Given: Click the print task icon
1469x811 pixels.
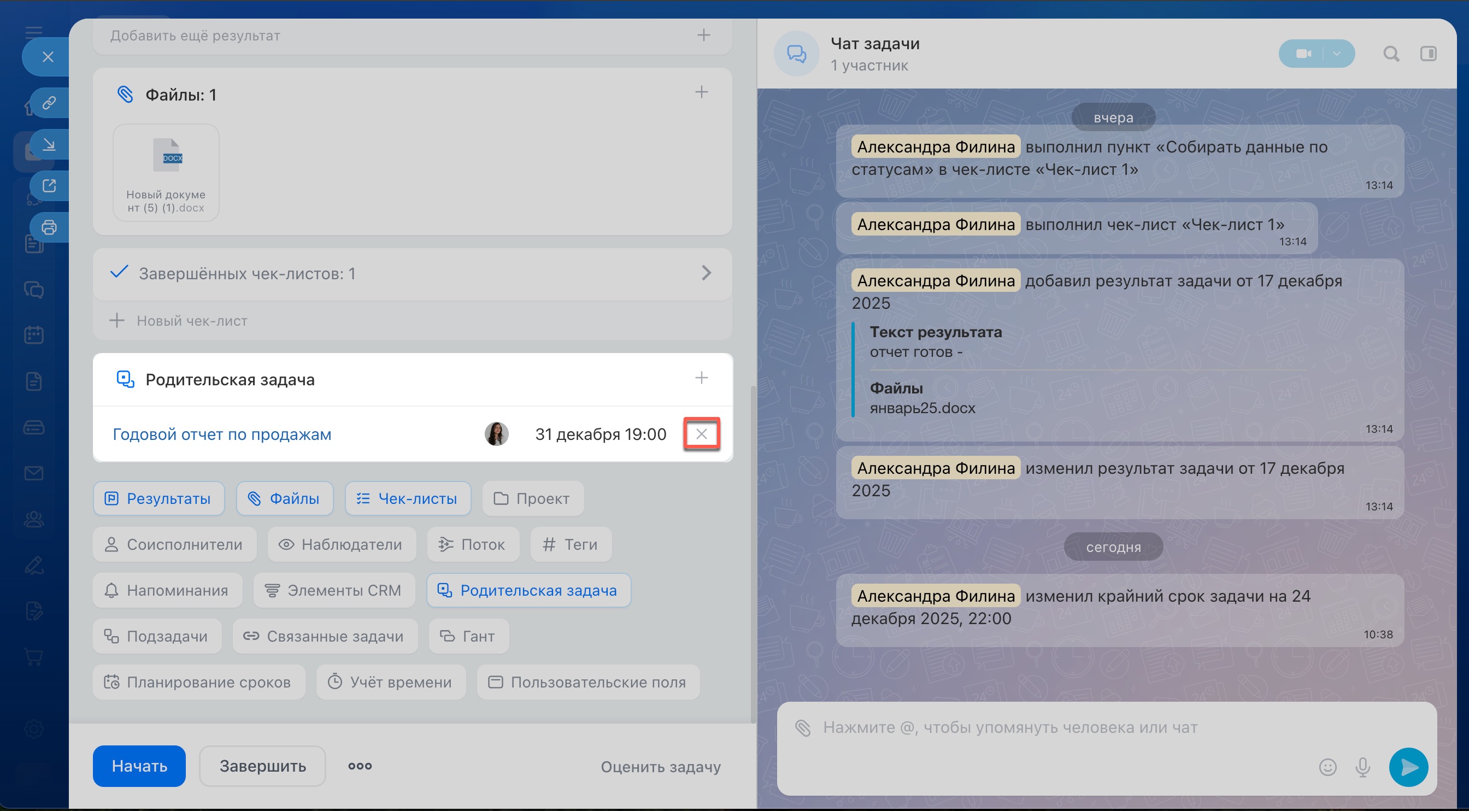Looking at the screenshot, I should point(49,227).
